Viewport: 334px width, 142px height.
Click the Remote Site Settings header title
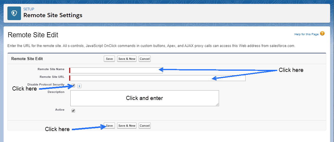pyautogui.click(x=53, y=15)
